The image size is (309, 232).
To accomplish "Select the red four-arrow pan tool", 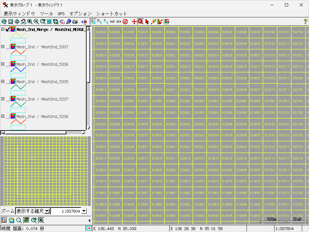I will coord(134,22).
